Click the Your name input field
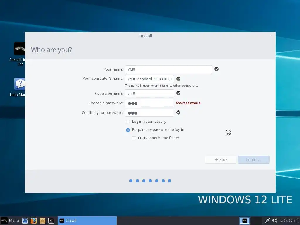 [168, 69]
